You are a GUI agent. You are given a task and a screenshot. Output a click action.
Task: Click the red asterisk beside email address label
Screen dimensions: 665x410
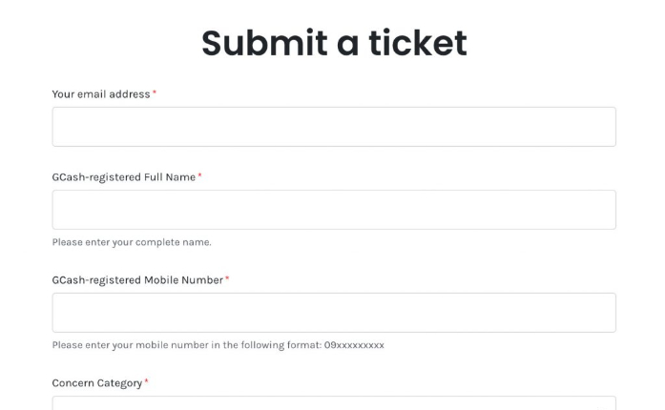click(155, 93)
